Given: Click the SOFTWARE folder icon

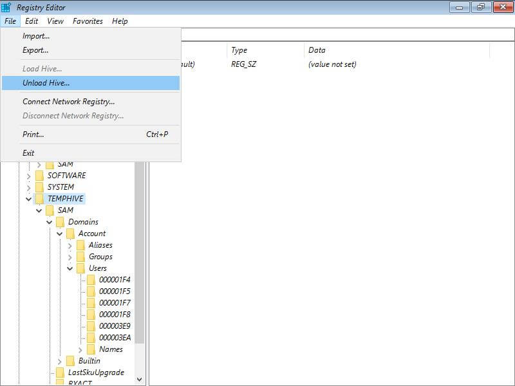Looking at the screenshot, I should [39, 176].
